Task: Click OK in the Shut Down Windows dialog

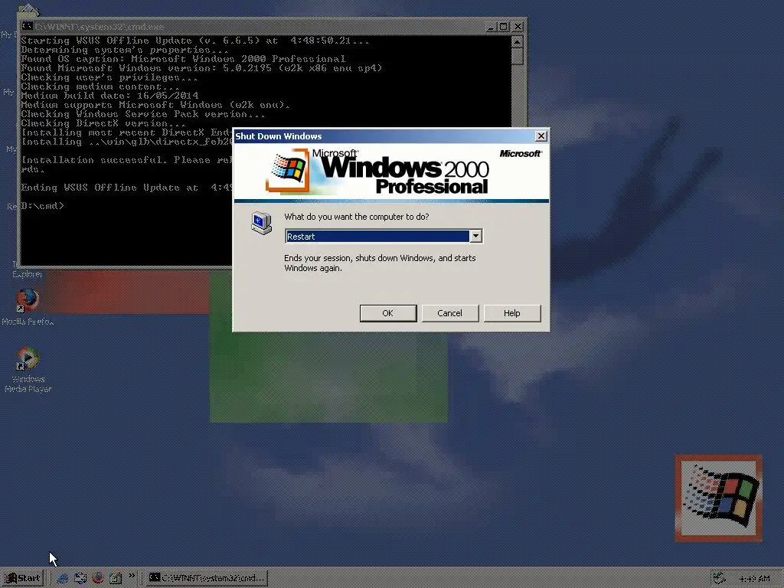Action: 388,313
